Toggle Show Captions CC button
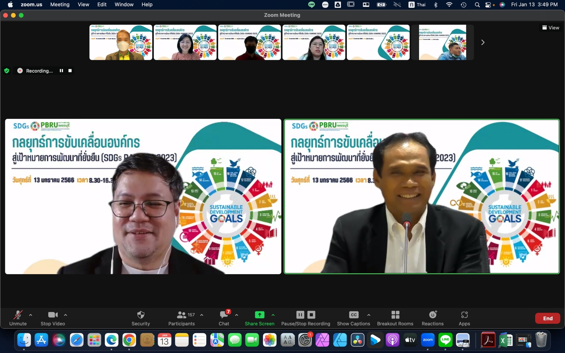The height and width of the screenshot is (353, 565). (x=353, y=315)
